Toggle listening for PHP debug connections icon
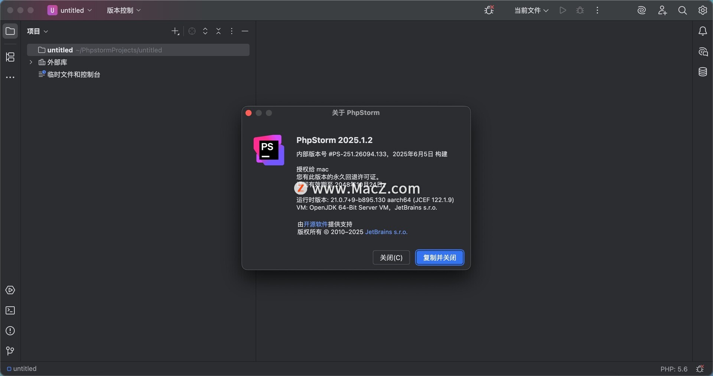The width and height of the screenshot is (713, 376). point(489,10)
